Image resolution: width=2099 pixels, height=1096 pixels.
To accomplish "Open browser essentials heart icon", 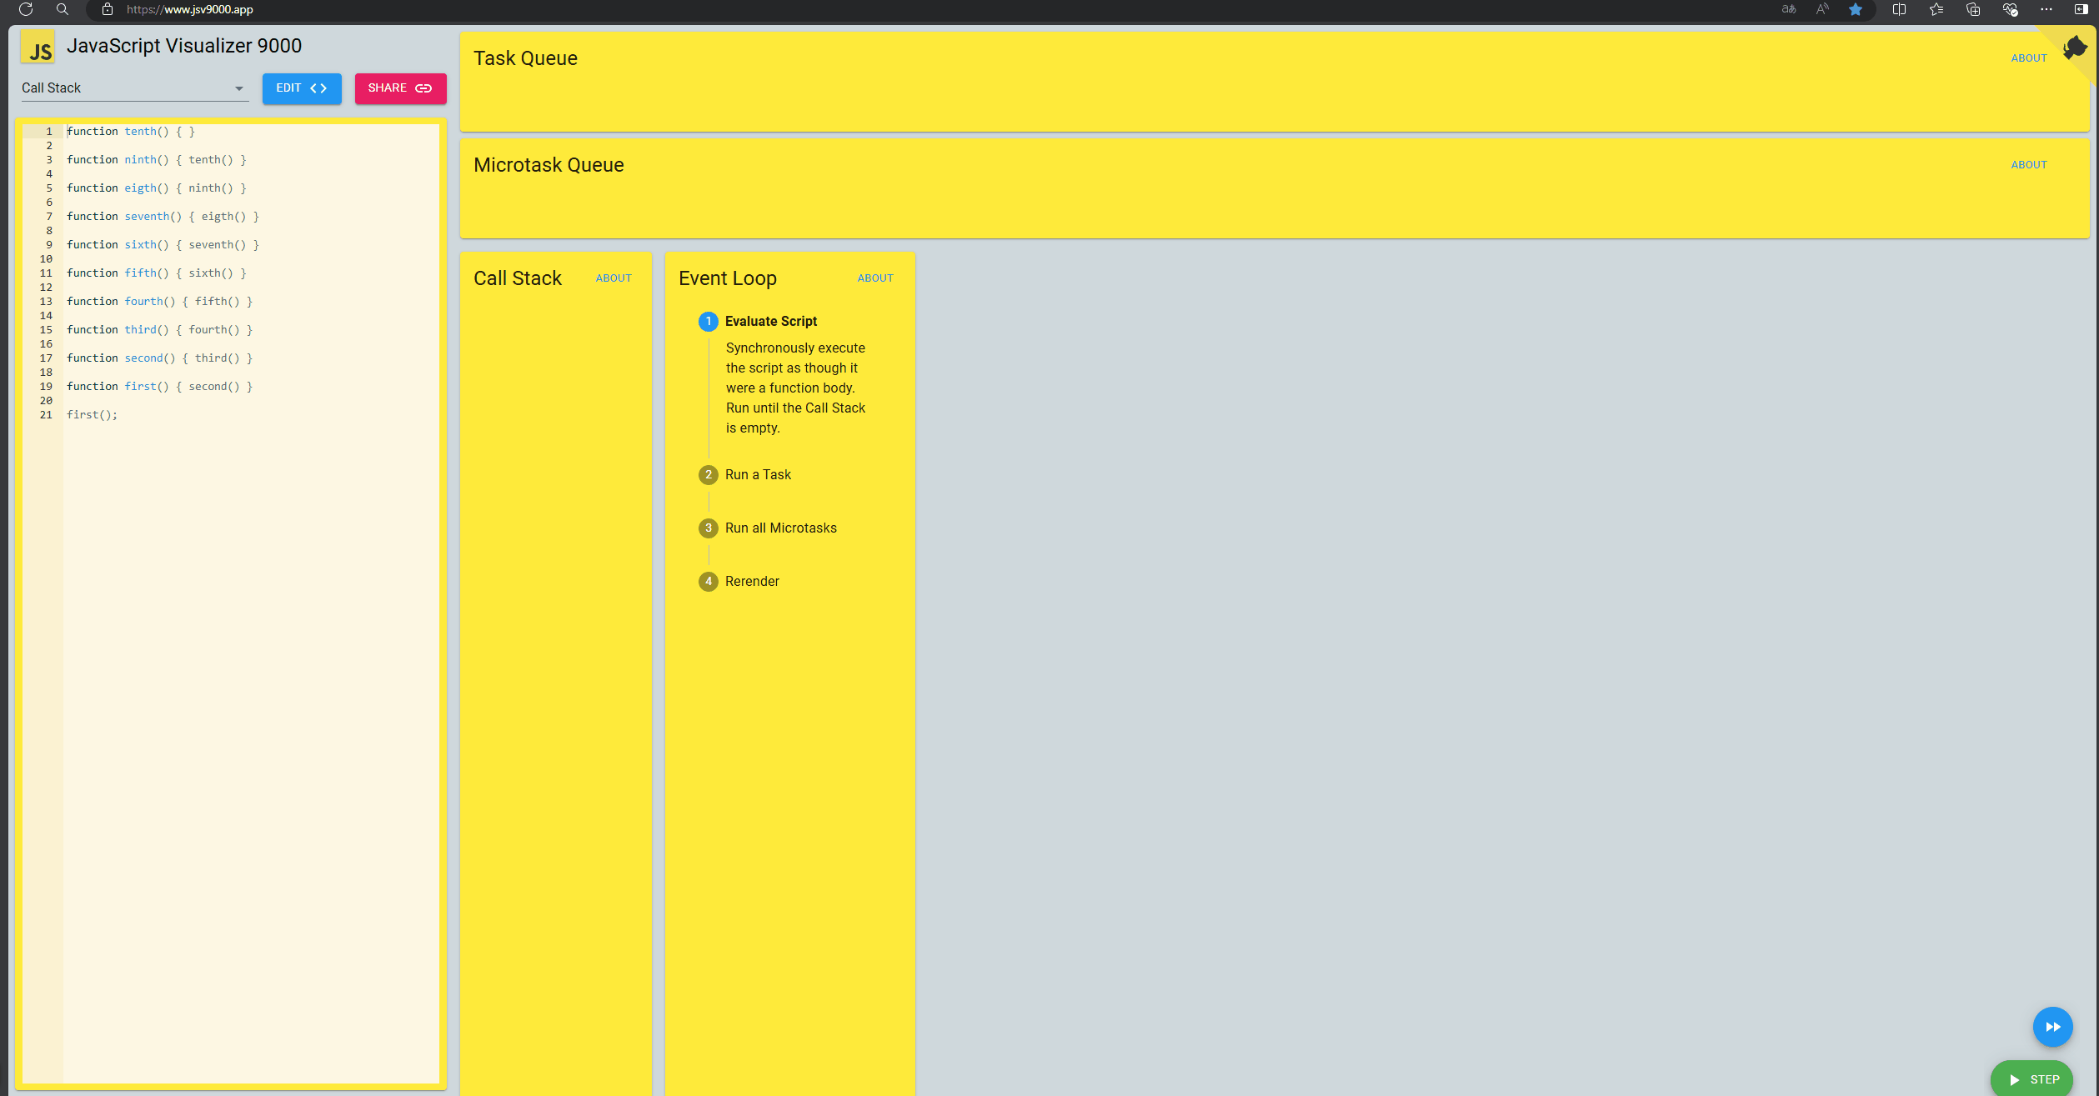I will coord(2010,10).
